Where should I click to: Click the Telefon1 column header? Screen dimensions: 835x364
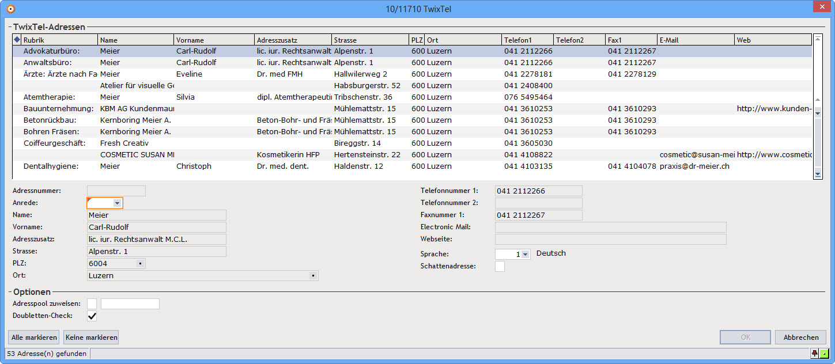(528, 40)
